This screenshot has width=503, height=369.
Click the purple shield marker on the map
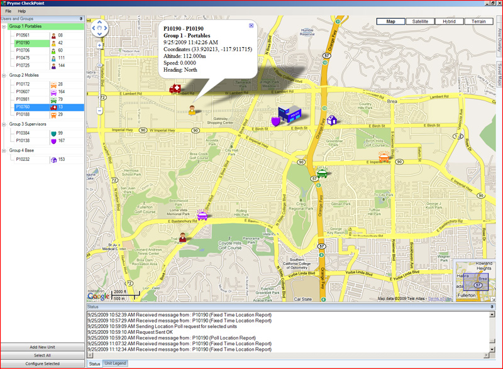point(275,121)
